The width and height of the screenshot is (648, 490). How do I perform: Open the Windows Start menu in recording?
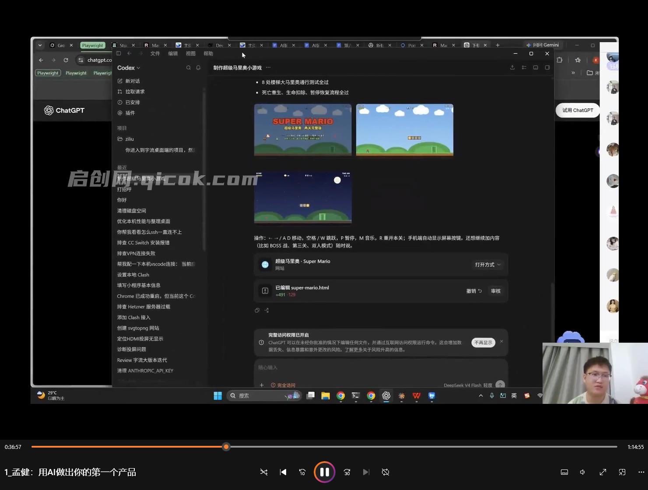pos(217,396)
